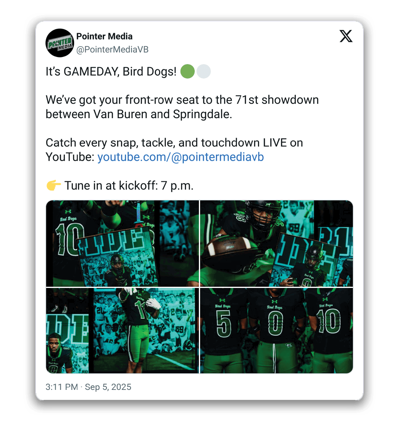Image resolution: width=399 pixels, height=429 pixels.
Task: Open the player catching ball photo
Action: pos(122,330)
